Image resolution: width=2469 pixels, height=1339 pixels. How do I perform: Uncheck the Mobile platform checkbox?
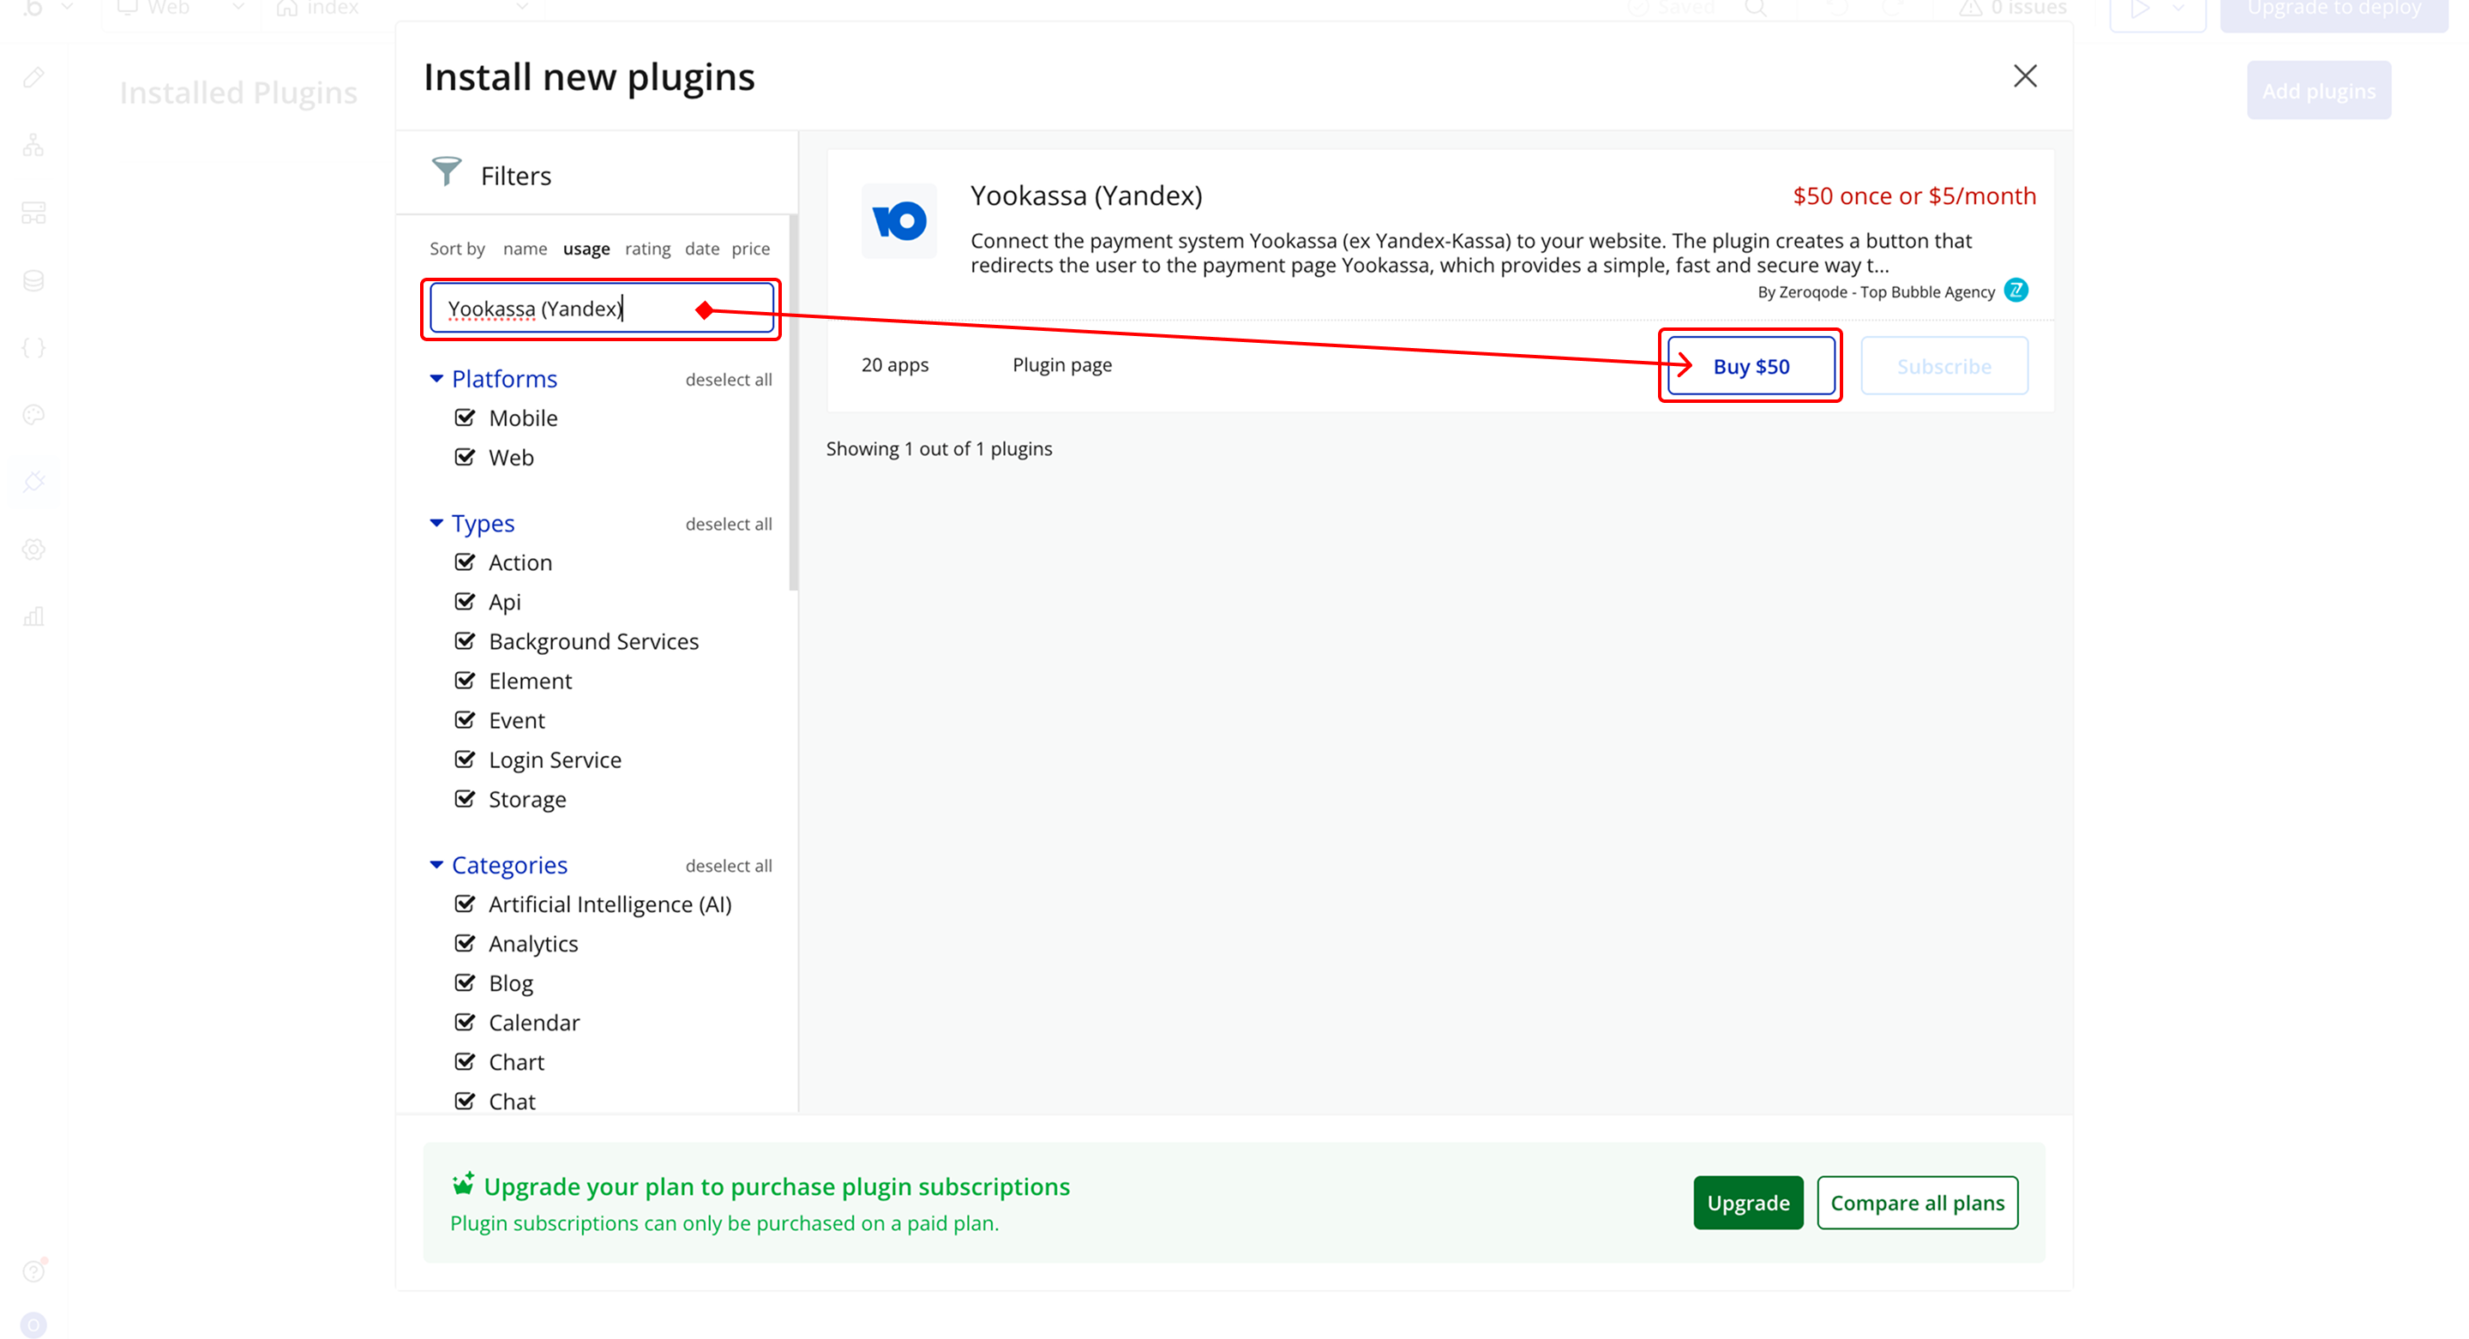pos(465,417)
